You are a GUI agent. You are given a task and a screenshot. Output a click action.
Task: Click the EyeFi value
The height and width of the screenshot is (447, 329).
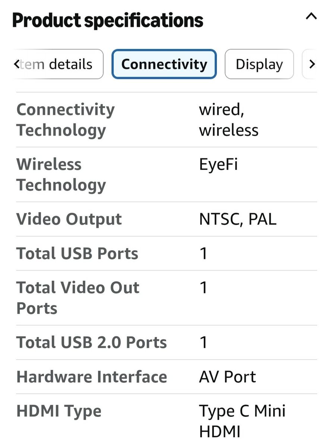[x=218, y=164]
